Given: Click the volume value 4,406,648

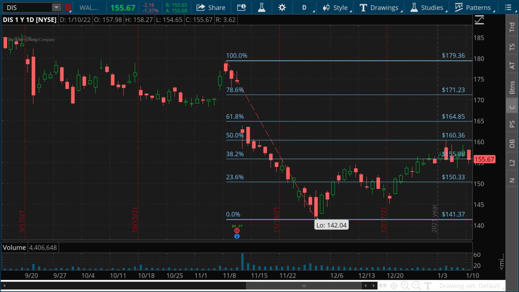Looking at the screenshot, I should [42, 248].
